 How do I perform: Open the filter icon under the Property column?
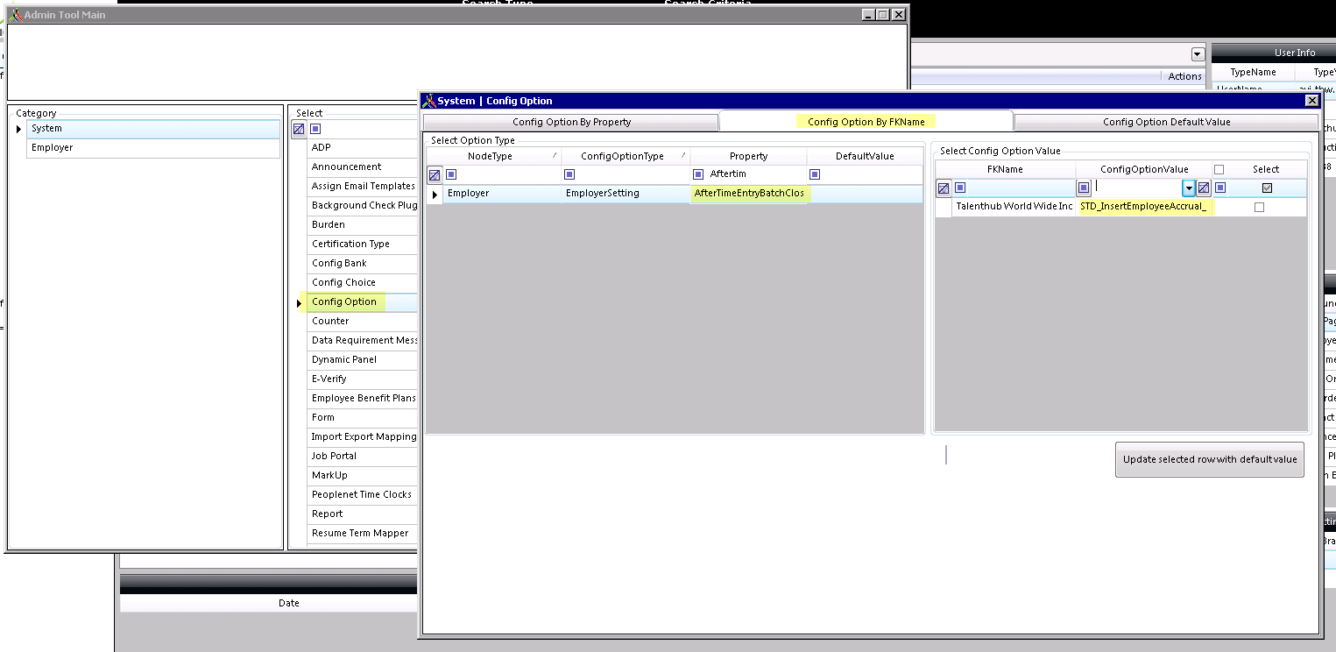pyautogui.click(x=697, y=174)
